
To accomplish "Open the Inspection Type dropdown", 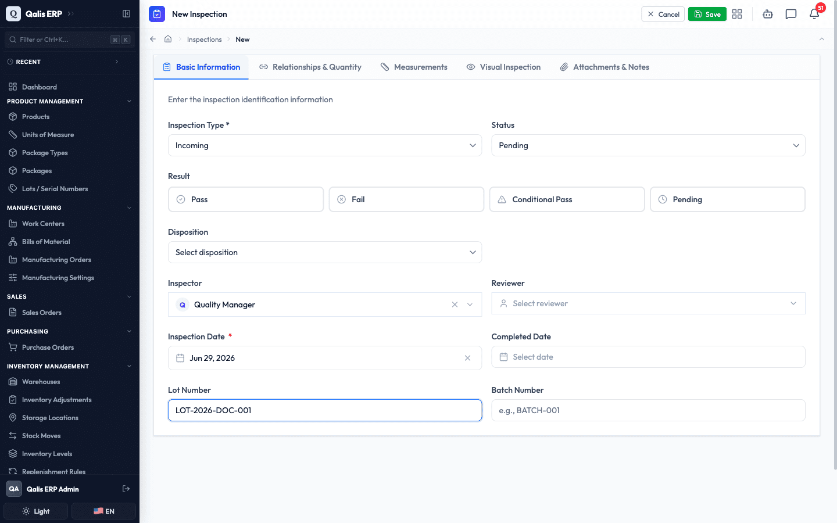I will click(x=325, y=145).
